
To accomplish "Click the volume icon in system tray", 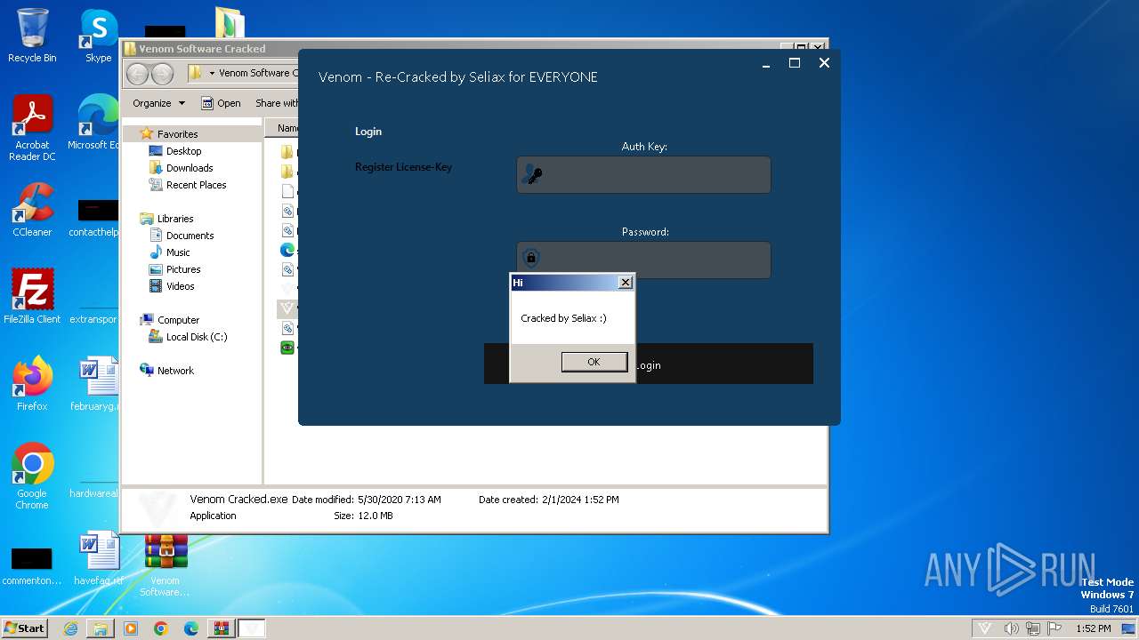I will tap(1012, 628).
